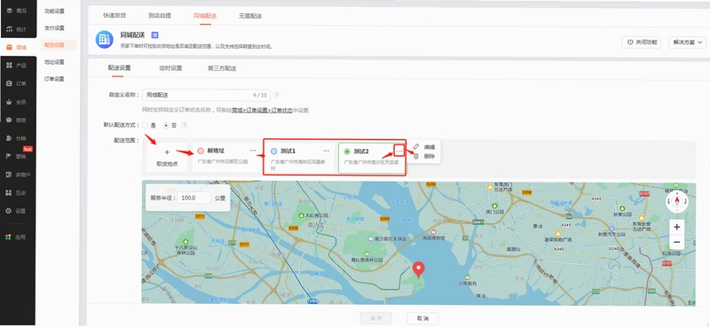Click the blue 同城配送 building icon
Screen dimensions: 710x327
[105, 39]
